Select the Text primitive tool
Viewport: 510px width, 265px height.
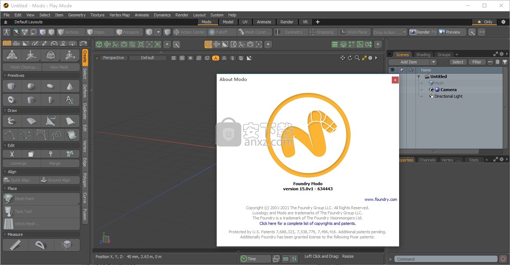pyautogui.click(x=70, y=100)
